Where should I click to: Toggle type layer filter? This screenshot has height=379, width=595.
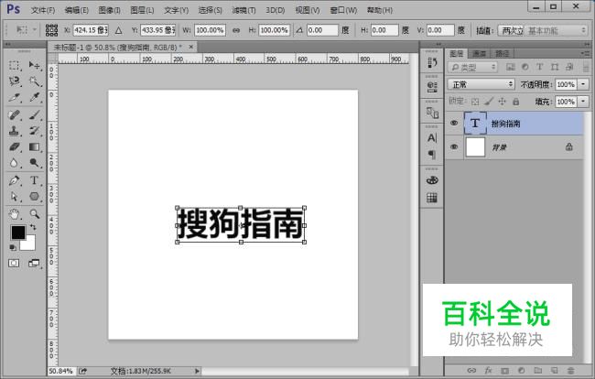coord(539,67)
